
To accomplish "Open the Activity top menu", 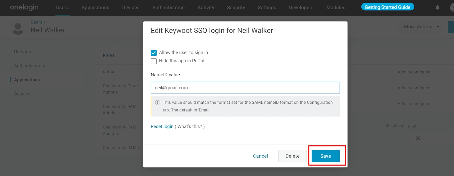I will click(x=206, y=8).
